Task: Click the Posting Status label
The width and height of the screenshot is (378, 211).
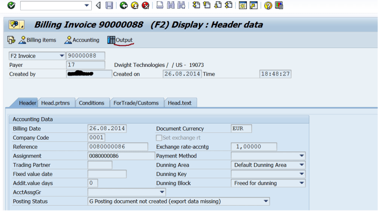Action: 30,202
